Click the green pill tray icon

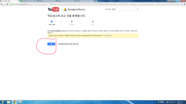pyautogui.click(x=167, y=102)
